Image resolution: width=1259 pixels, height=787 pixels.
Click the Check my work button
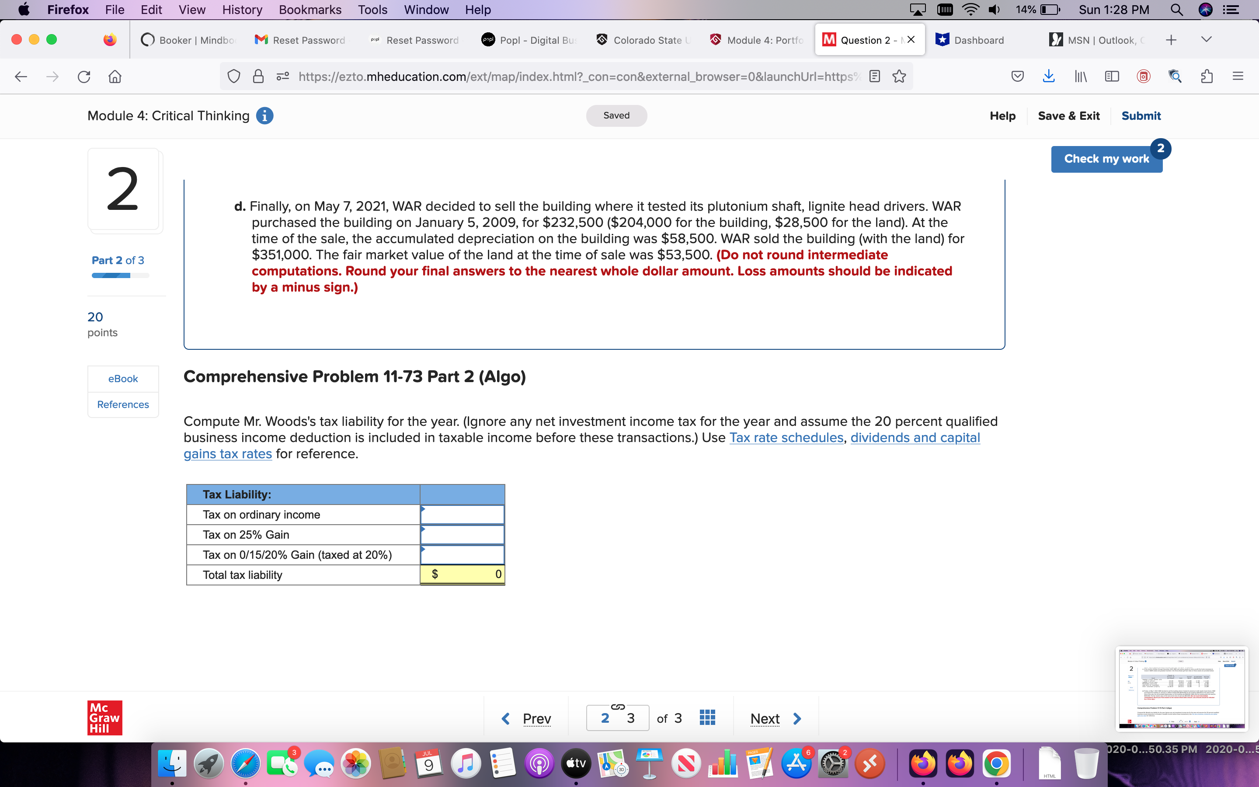point(1106,159)
